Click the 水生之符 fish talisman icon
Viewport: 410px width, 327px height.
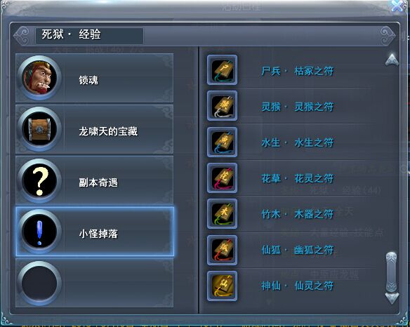pyautogui.click(x=222, y=142)
